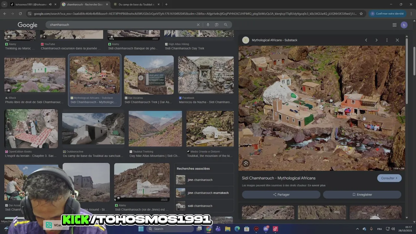Open 'Sidi Chamharouch Day Trek' result caption
Image resolution: width=416 pixels, height=234 pixels.
[x=185, y=48]
